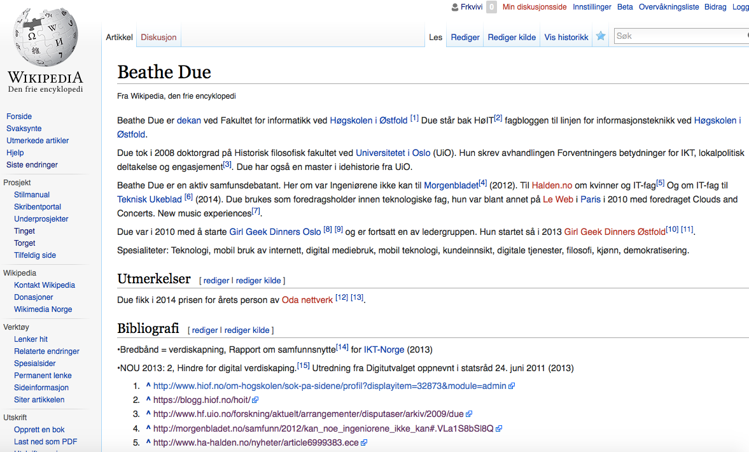Jump up via caret of reference 5
The height and width of the screenshot is (452, 749).
tap(148, 442)
